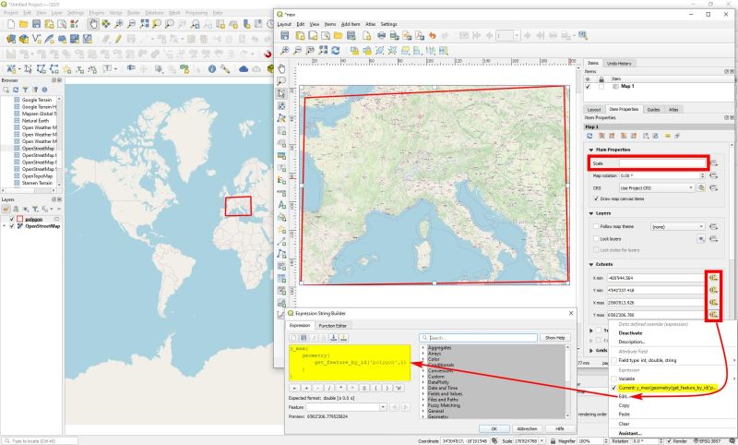Click Save Layout icon in layout window
The height and width of the screenshot is (445, 738).
coord(284,35)
